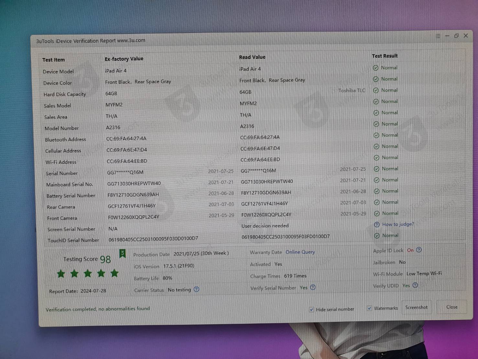Open the title bar menu list icon
This screenshot has height=359, width=478.
coord(438,36)
